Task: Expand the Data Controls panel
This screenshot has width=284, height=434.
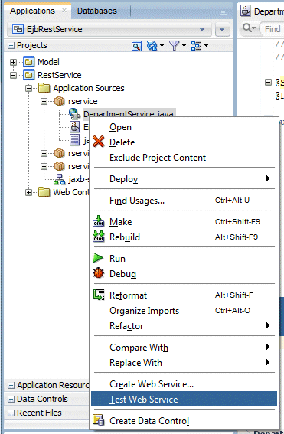Action: tap(11, 399)
